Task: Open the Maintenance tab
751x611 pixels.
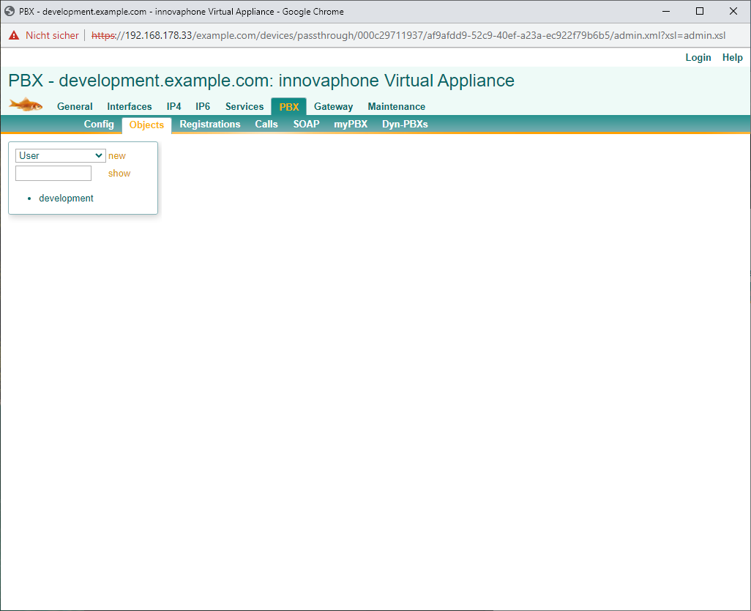Action: 397,106
